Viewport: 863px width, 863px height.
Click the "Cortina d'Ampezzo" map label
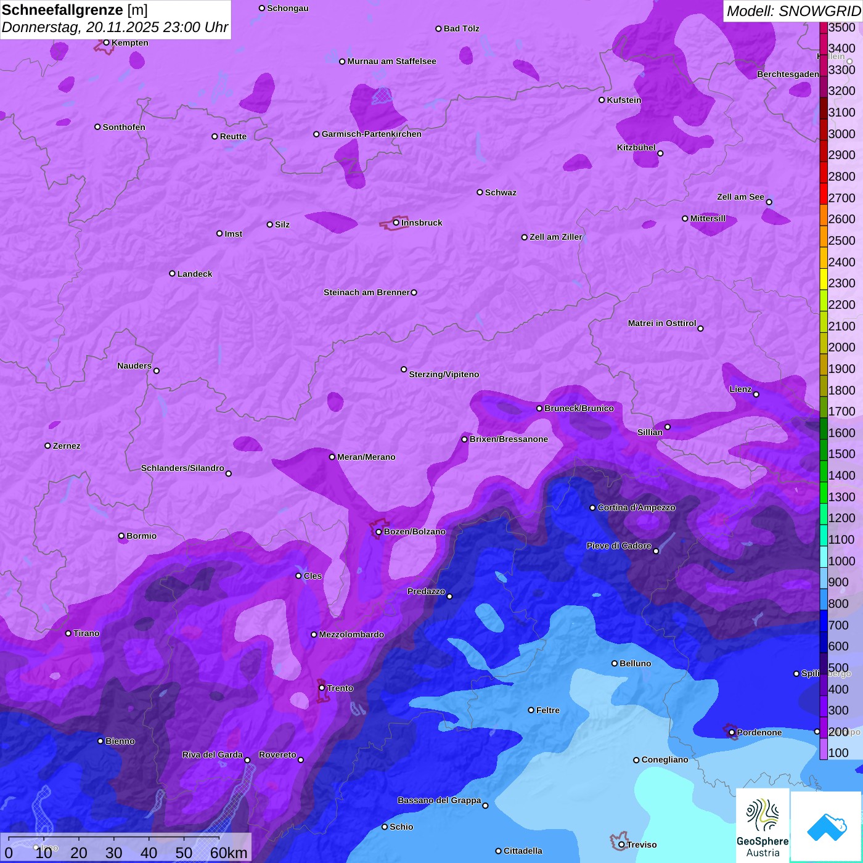pyautogui.click(x=637, y=507)
